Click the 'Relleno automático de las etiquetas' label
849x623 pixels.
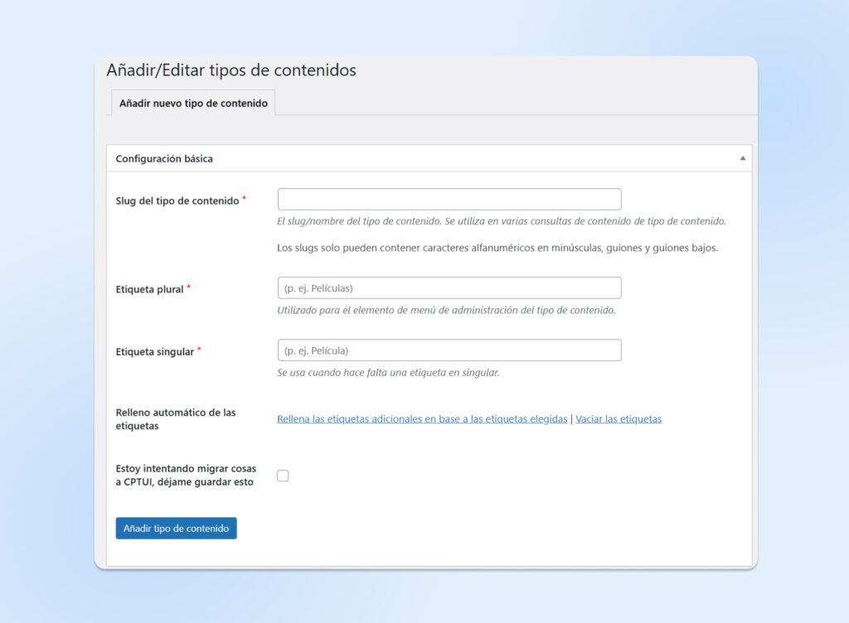tap(176, 419)
